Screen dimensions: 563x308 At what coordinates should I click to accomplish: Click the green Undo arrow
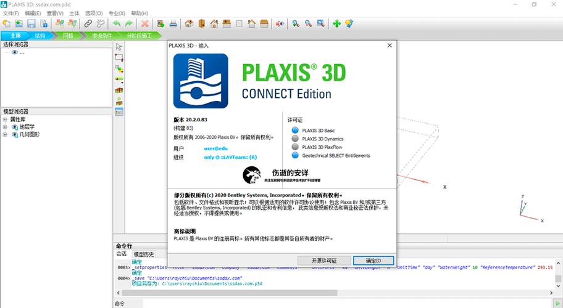tap(116, 23)
